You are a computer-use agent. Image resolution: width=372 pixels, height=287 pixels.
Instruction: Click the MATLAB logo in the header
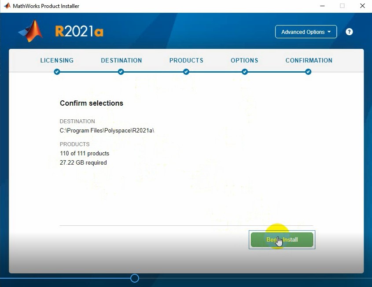coord(31,31)
